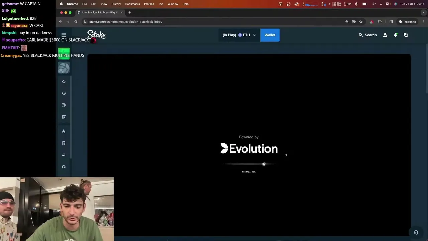Click the Incognito indicator
The width and height of the screenshot is (428, 241).
pos(407,22)
